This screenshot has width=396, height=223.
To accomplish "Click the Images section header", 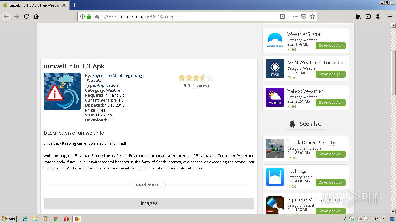I will pyautogui.click(x=149, y=203).
